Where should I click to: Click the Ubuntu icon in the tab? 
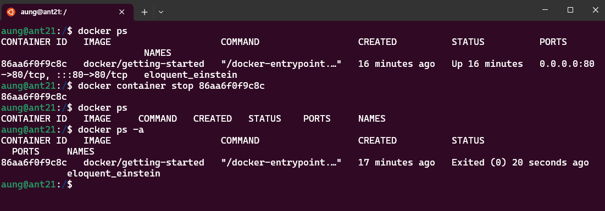click(x=11, y=12)
